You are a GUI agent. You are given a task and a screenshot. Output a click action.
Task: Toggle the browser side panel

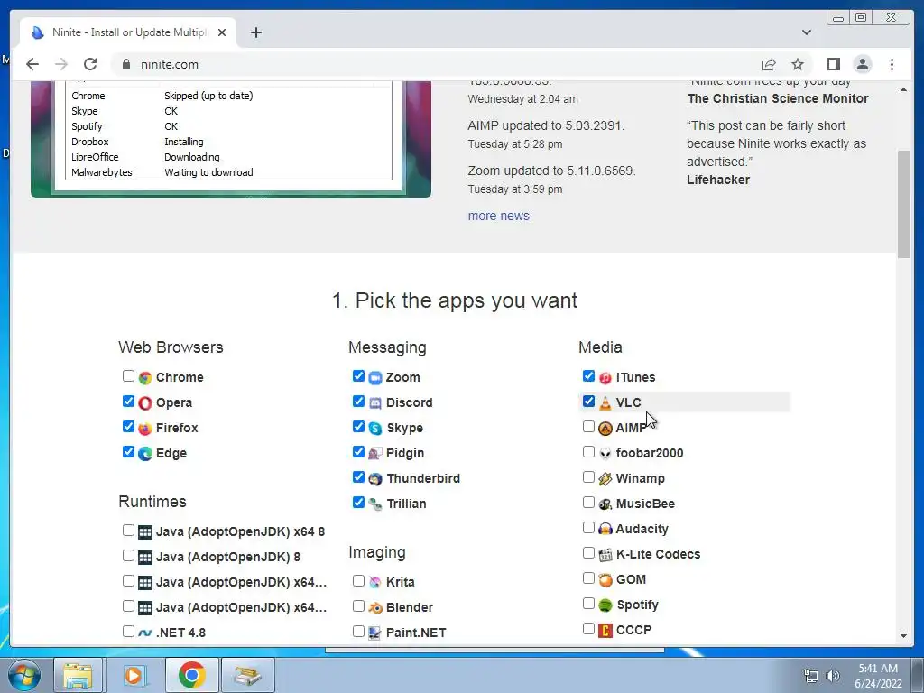[x=833, y=64]
